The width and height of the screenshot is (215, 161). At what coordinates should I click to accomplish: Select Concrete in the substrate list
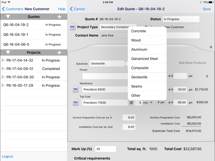(138, 31)
